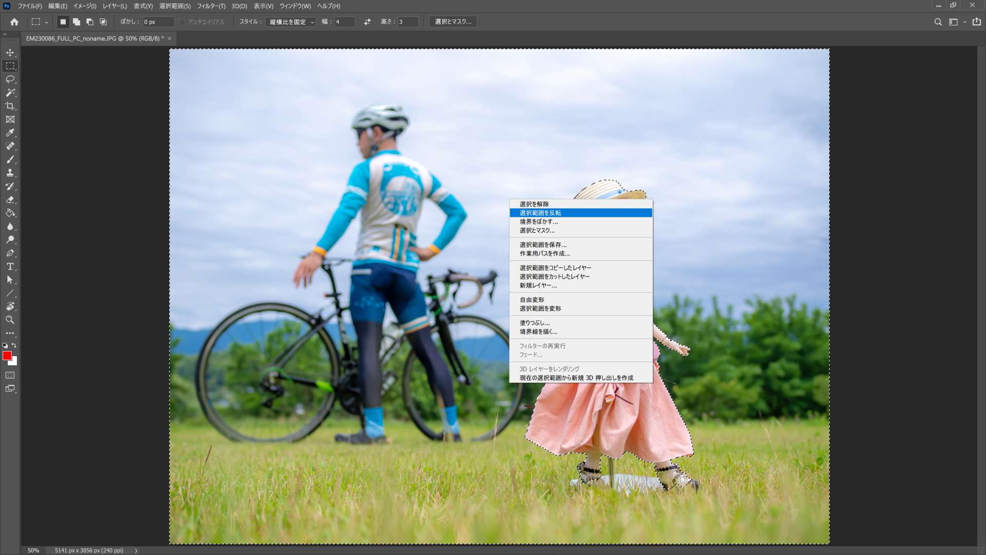Image resolution: width=986 pixels, height=555 pixels.
Task: Select the Clone Stamp tool
Action: point(10,173)
